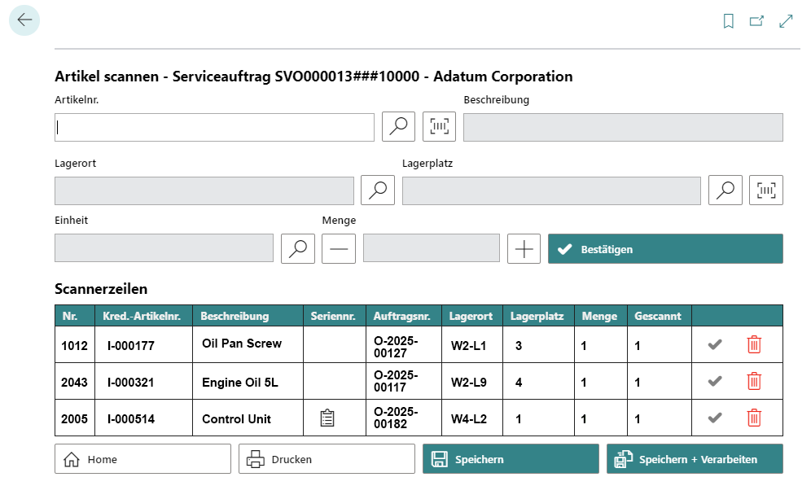Select Lagerort cell W2-L9

472,382
